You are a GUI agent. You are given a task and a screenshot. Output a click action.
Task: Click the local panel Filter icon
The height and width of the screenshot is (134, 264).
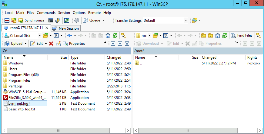[x=56, y=36]
